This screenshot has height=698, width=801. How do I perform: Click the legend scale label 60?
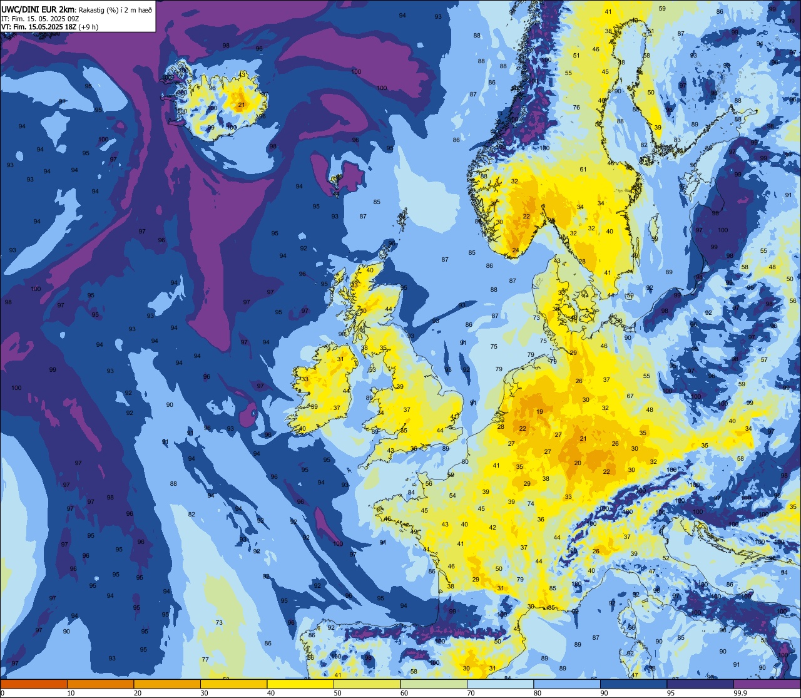click(404, 693)
